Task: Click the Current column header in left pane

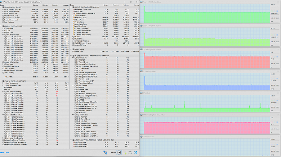Action: coord(35,5)
